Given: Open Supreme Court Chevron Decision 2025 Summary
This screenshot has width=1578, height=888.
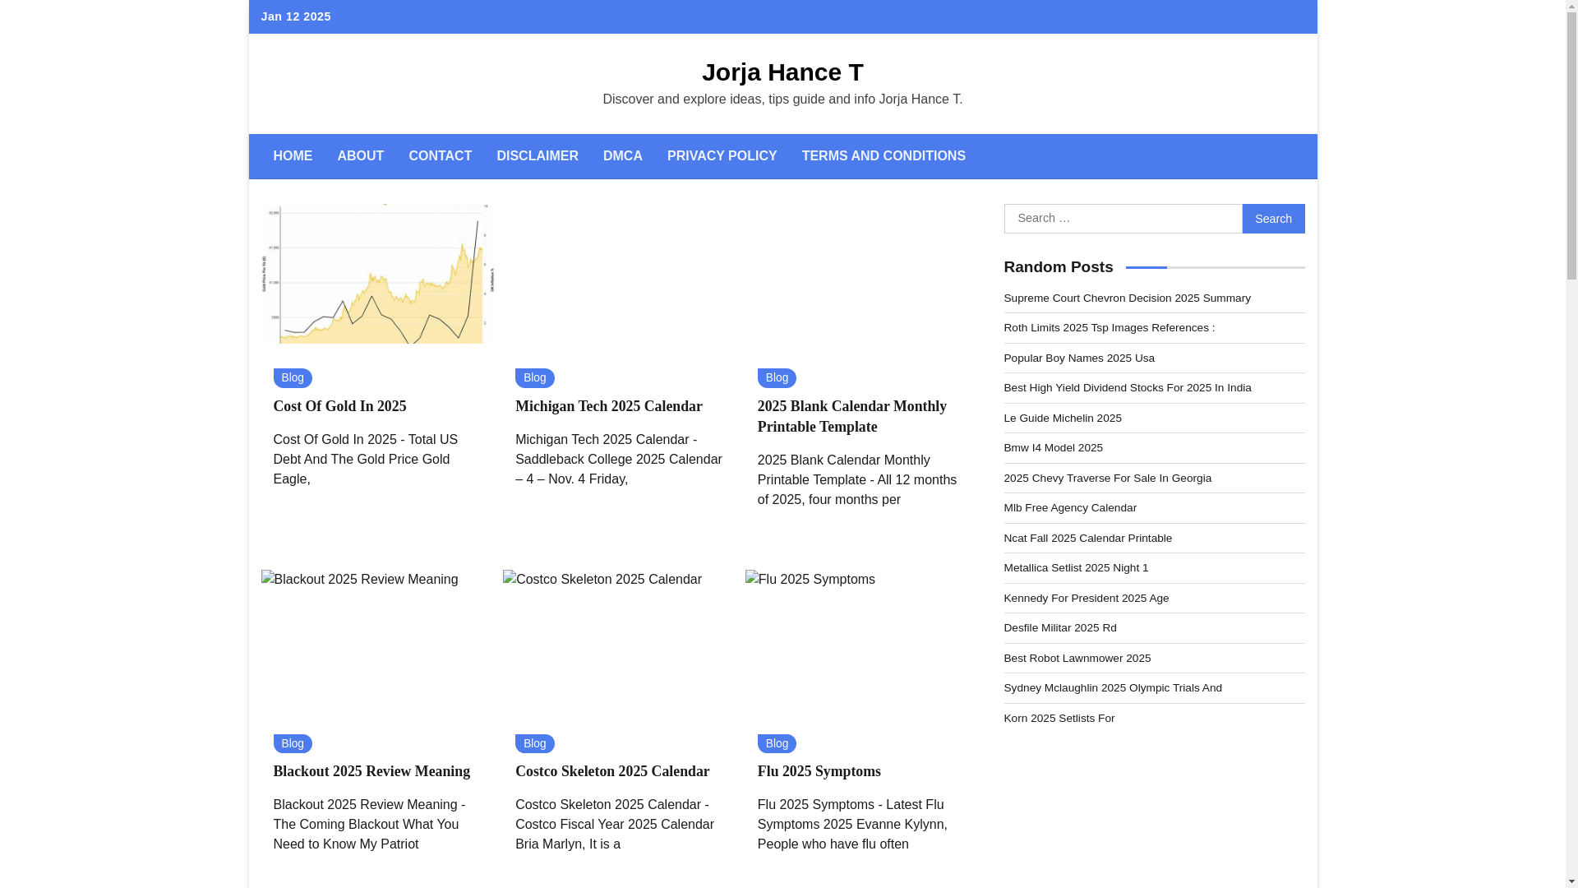Looking at the screenshot, I should tap(1127, 298).
